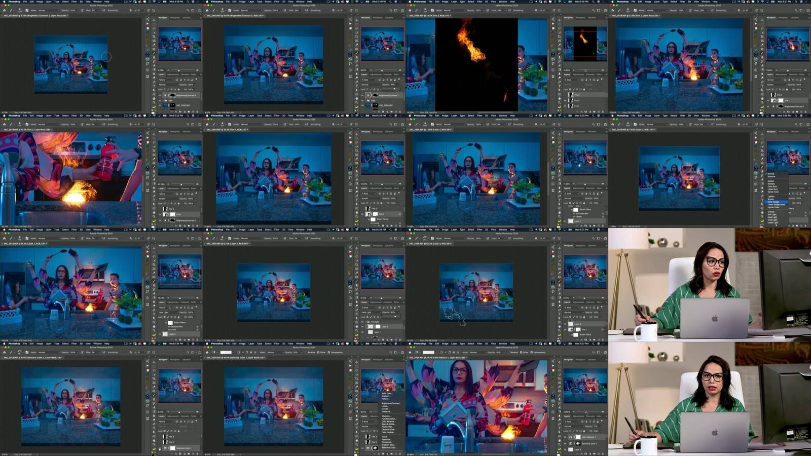Toggle Reverse checkbox in adjustment-menu frame's gradient options
Screen dimensions: 811x456
(x=306, y=352)
